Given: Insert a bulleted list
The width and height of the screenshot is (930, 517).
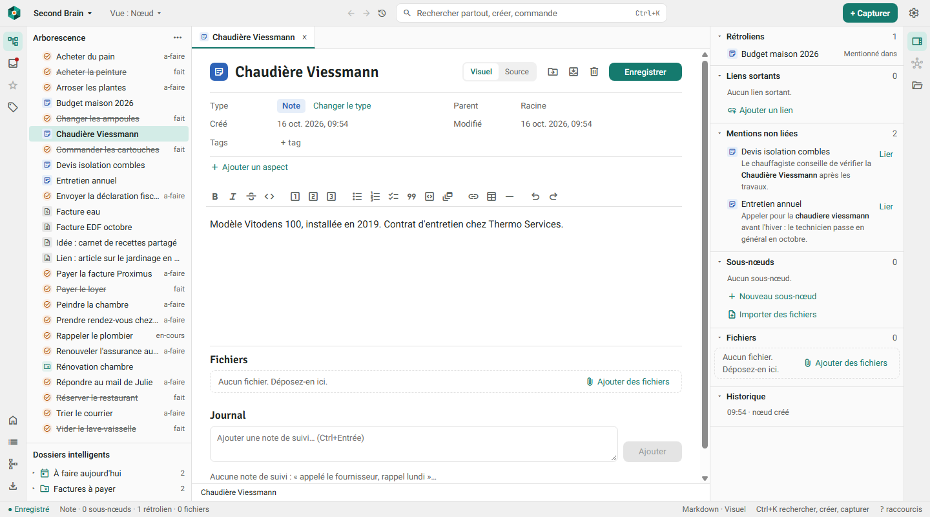Looking at the screenshot, I should point(357,196).
